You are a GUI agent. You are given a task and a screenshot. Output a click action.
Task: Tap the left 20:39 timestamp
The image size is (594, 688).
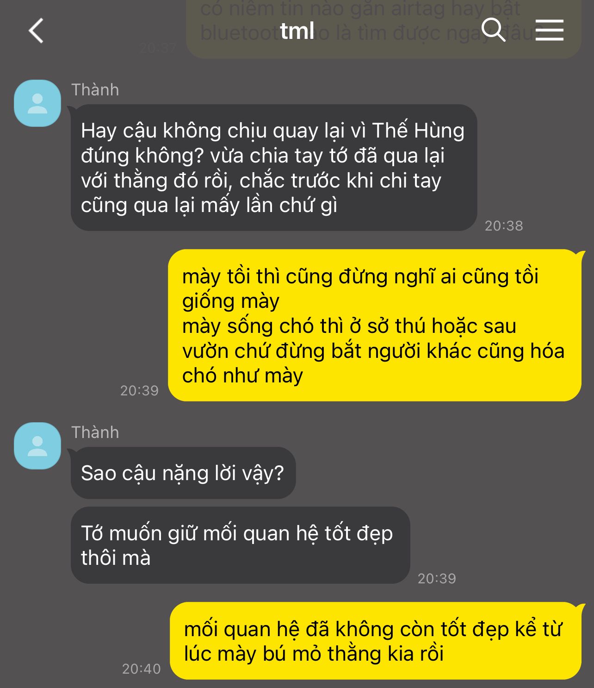coord(139,390)
